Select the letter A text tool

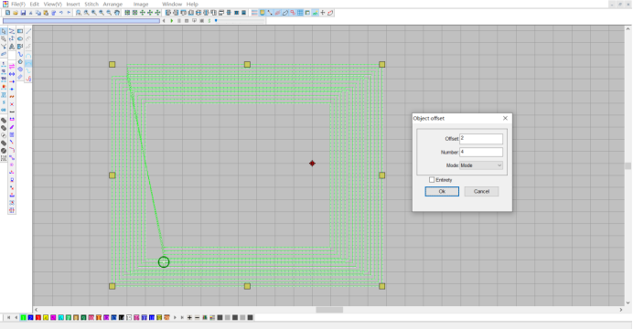click(x=12, y=47)
